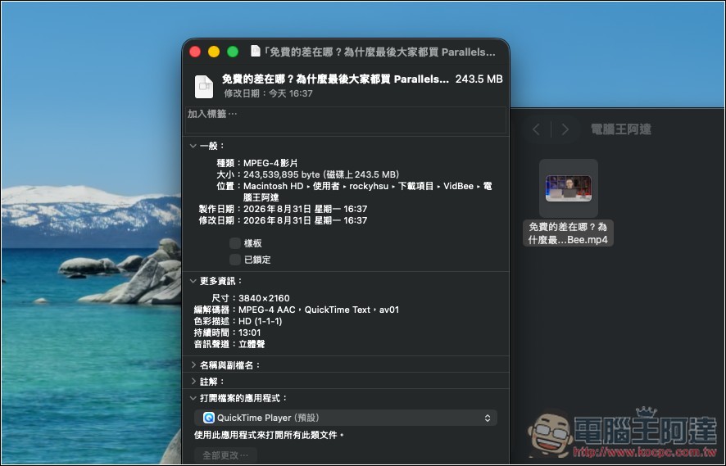Collapse the 更多資訊 section
The height and width of the screenshot is (466, 726).
click(x=193, y=281)
